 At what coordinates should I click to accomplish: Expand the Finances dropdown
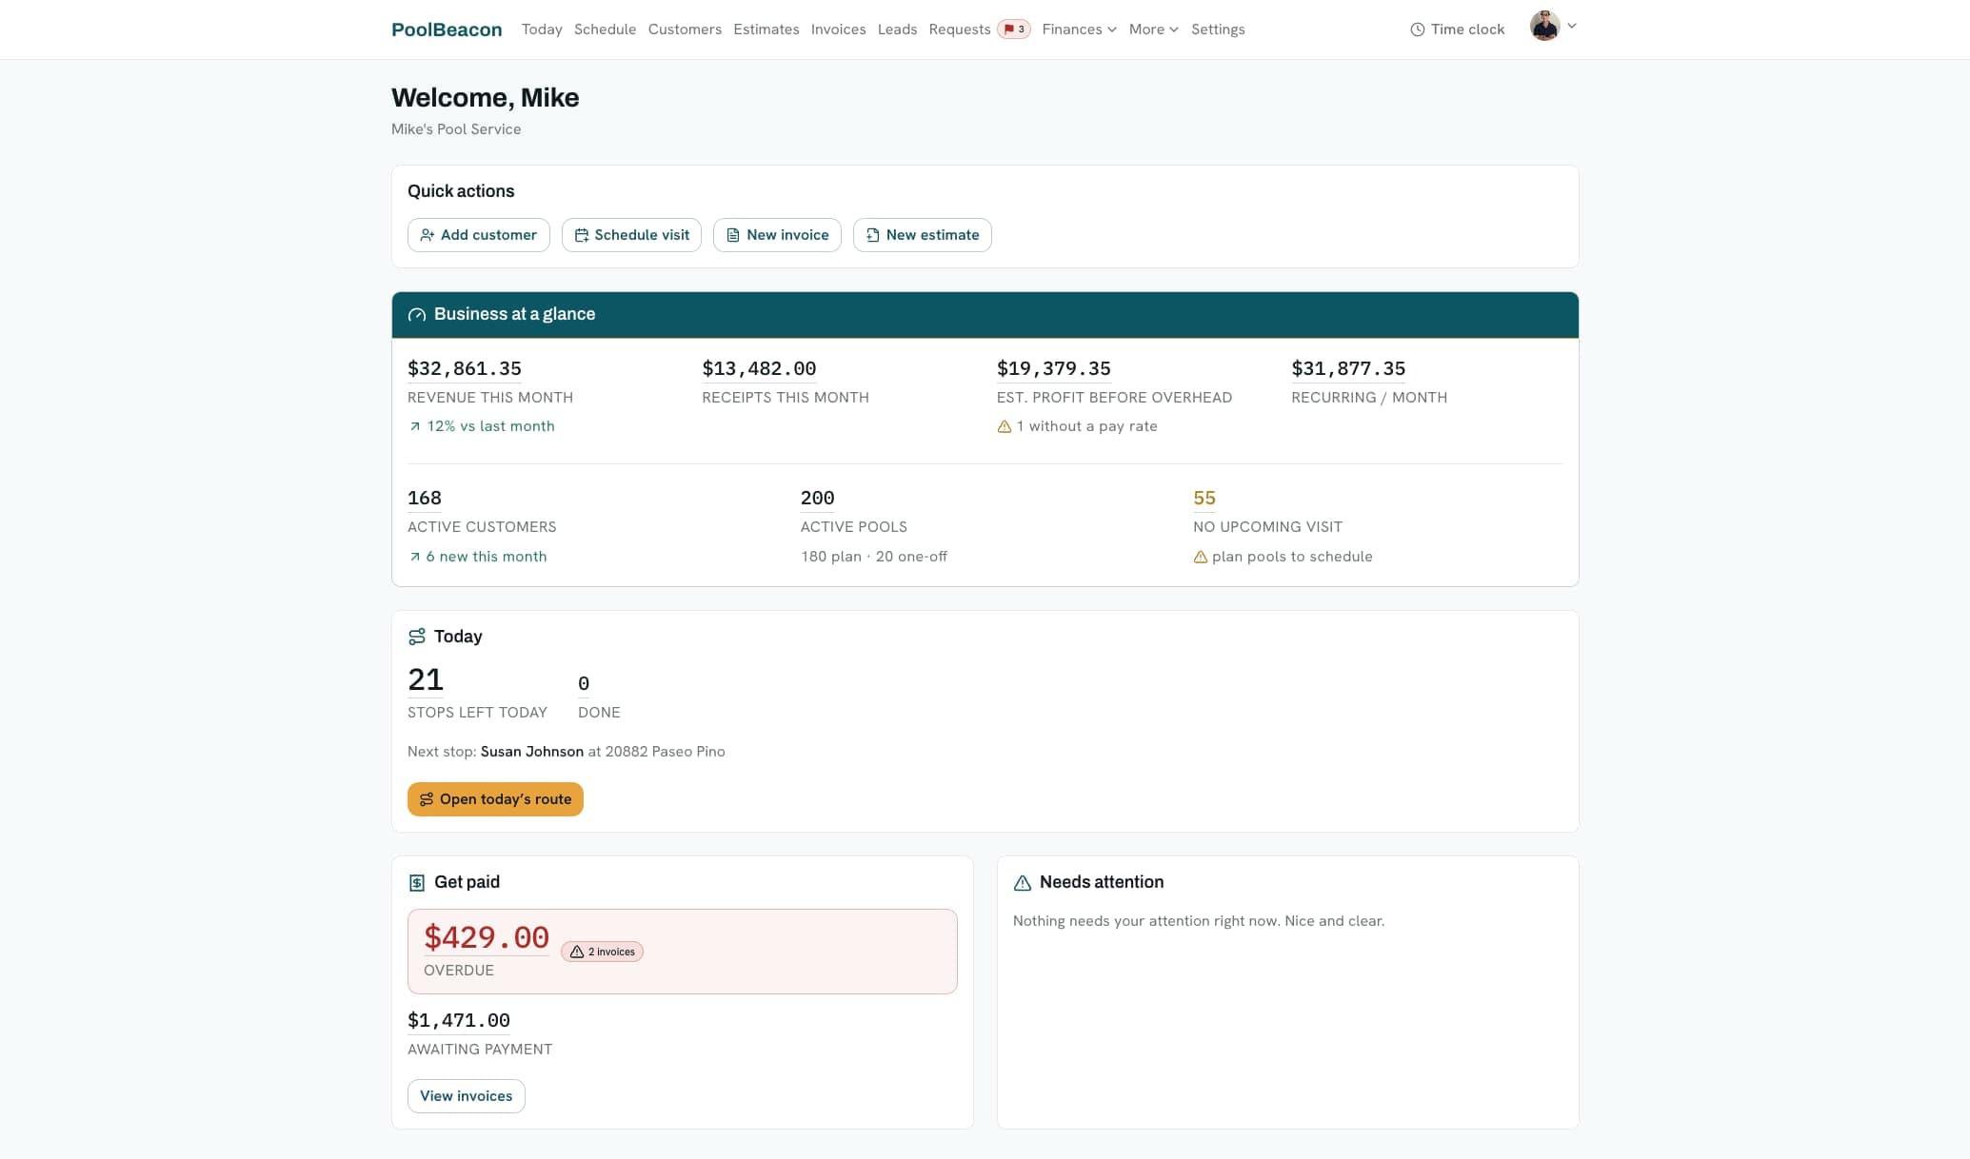pyautogui.click(x=1079, y=29)
